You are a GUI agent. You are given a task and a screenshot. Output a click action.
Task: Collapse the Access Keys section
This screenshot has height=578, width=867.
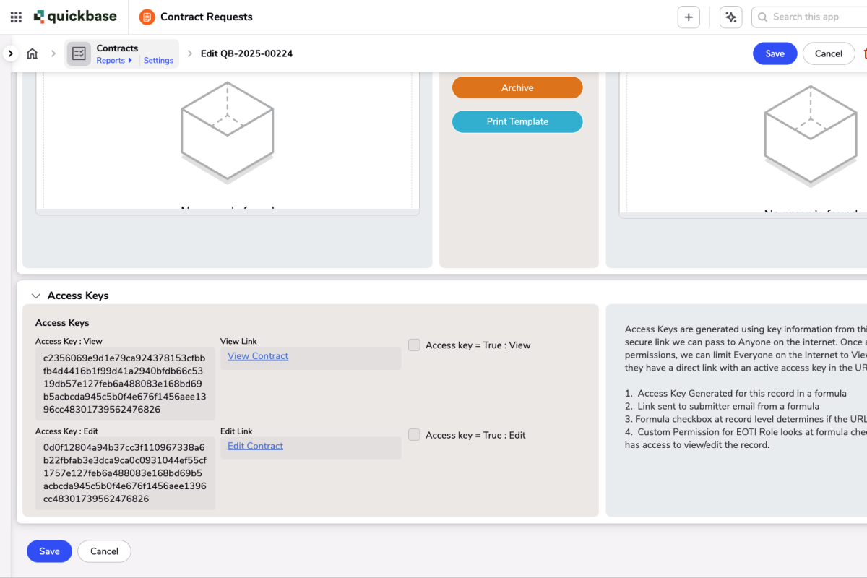(x=36, y=296)
